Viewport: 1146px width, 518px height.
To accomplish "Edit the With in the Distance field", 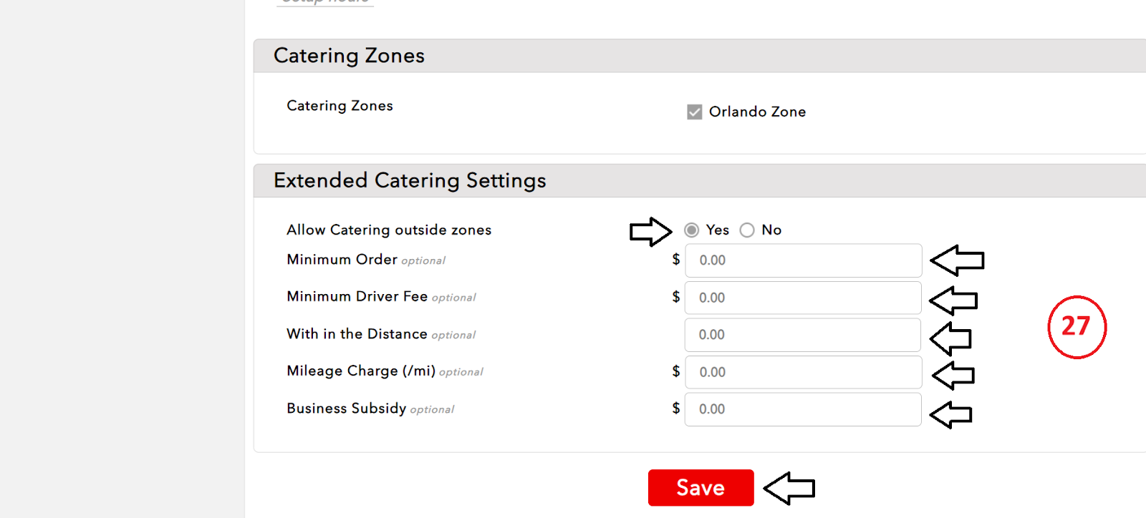I will pyautogui.click(x=803, y=335).
